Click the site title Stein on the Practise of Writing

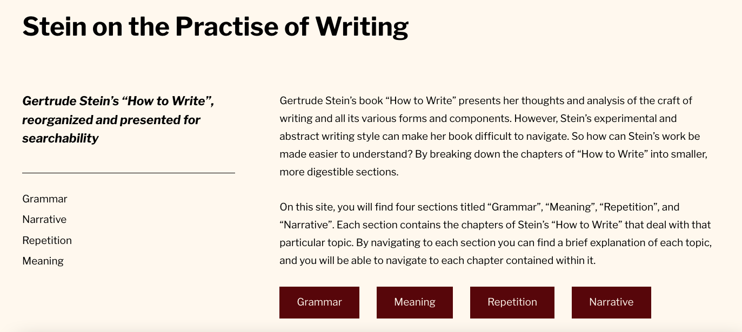point(215,26)
